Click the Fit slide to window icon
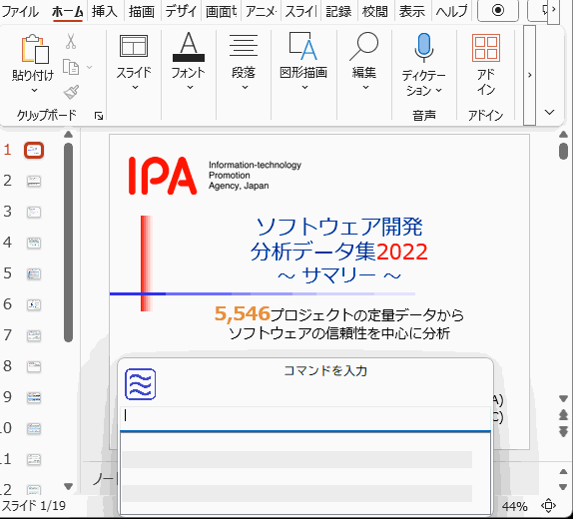The width and height of the screenshot is (573, 519). (548, 506)
